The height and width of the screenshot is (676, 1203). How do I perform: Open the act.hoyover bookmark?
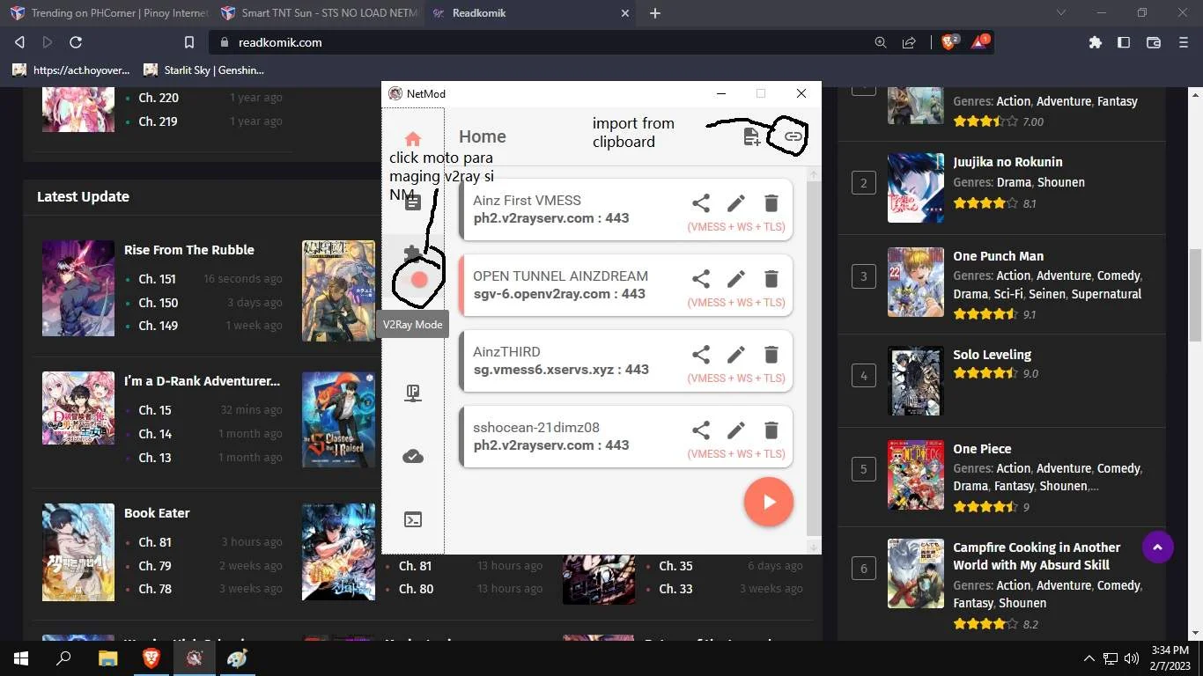[71, 70]
